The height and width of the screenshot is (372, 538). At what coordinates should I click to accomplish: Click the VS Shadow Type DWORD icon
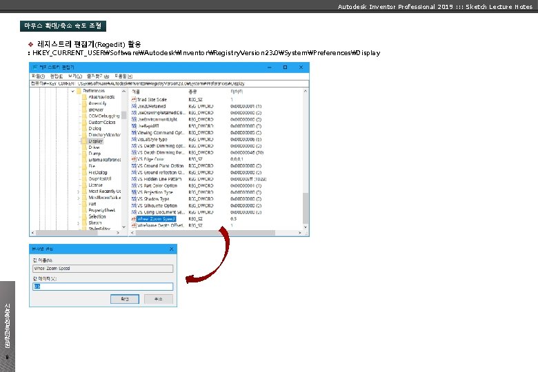(134, 199)
